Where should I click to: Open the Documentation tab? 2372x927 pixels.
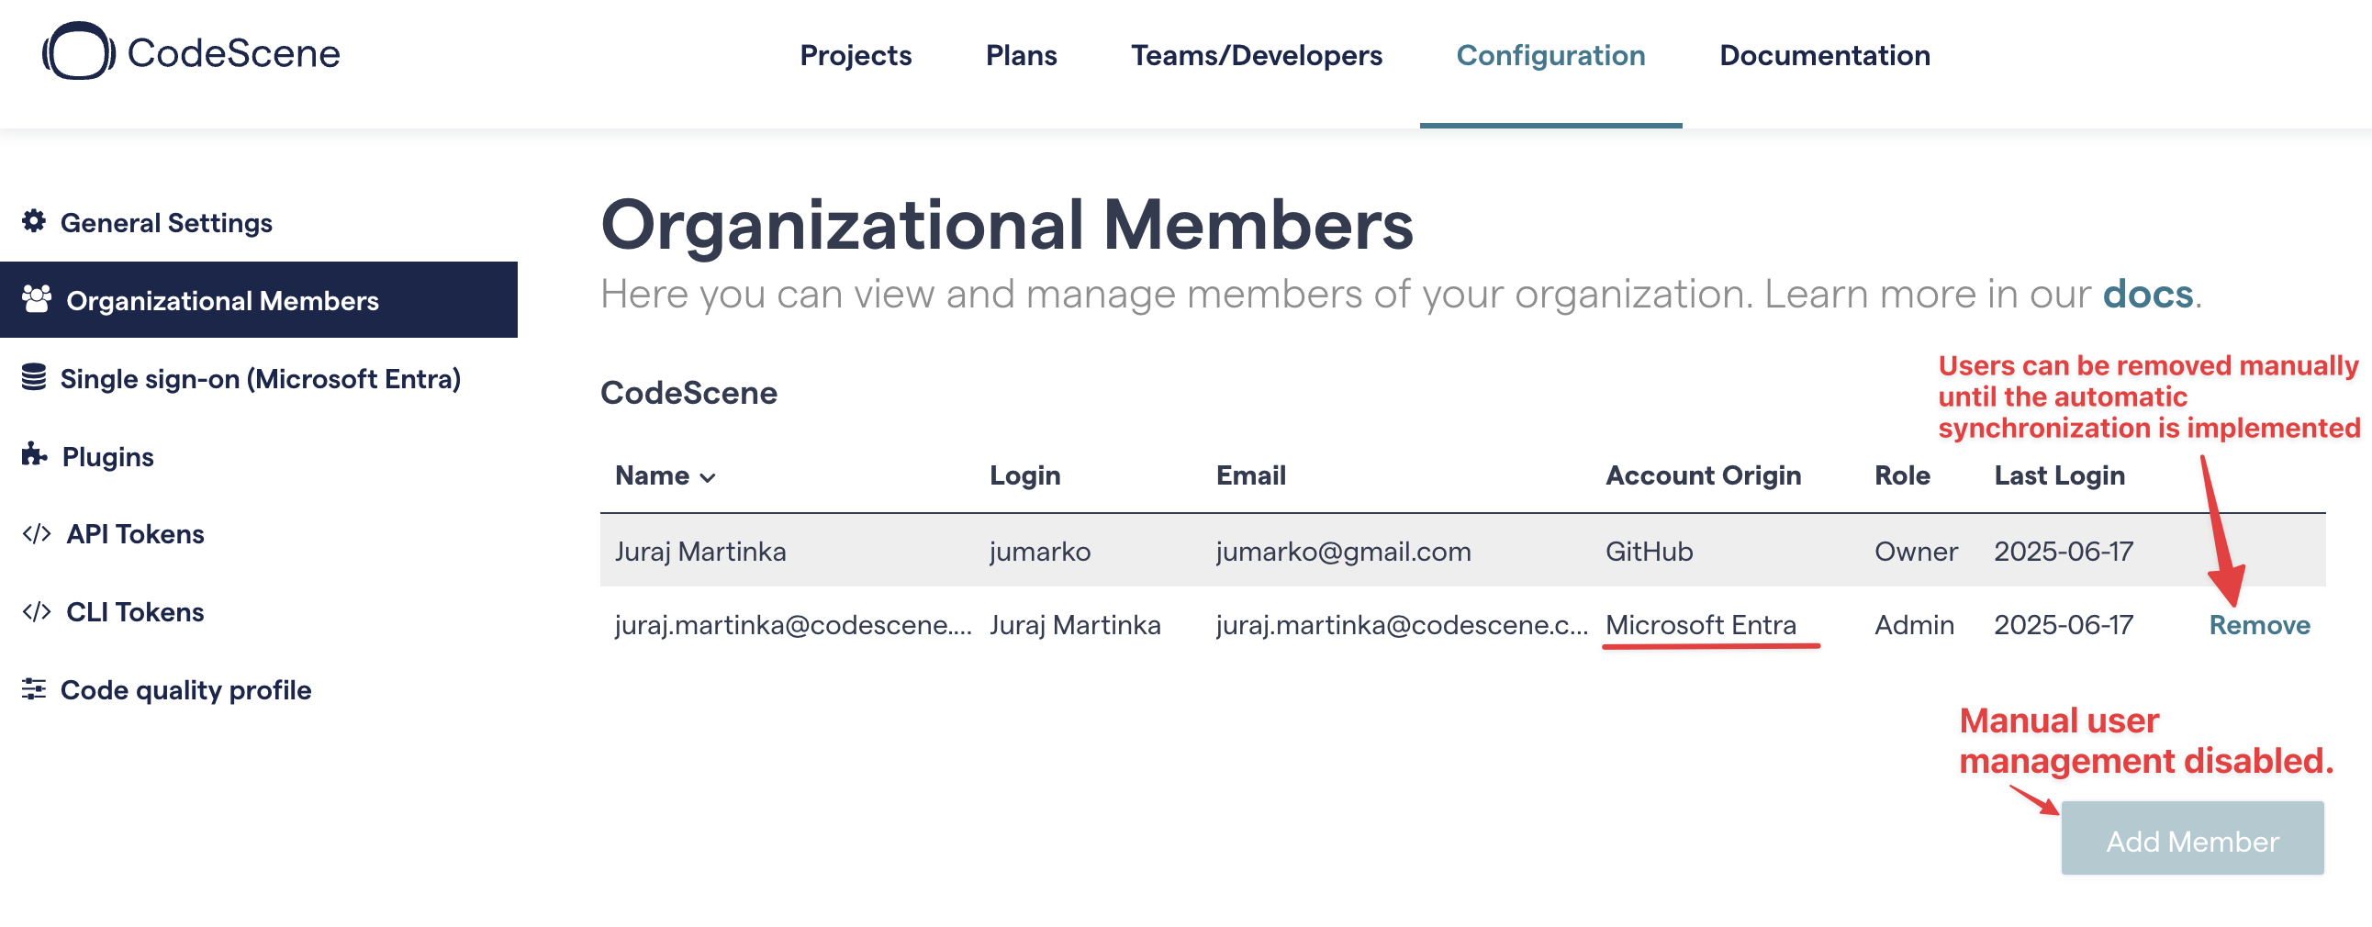pyautogui.click(x=1824, y=55)
